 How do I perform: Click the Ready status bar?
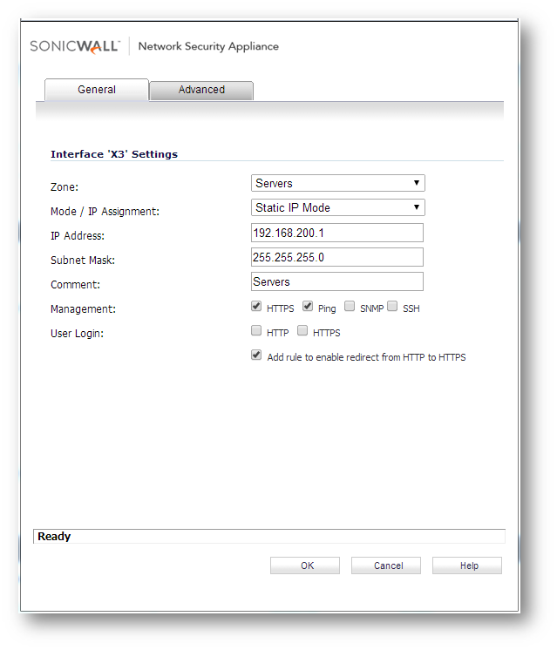click(268, 537)
